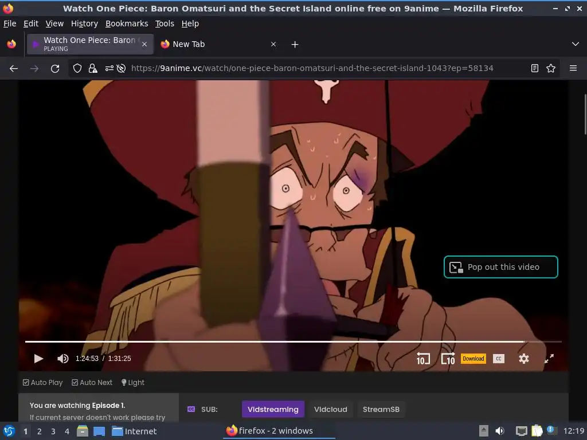
Task: Click the page vertical scrollbar
Action: click(x=585, y=114)
